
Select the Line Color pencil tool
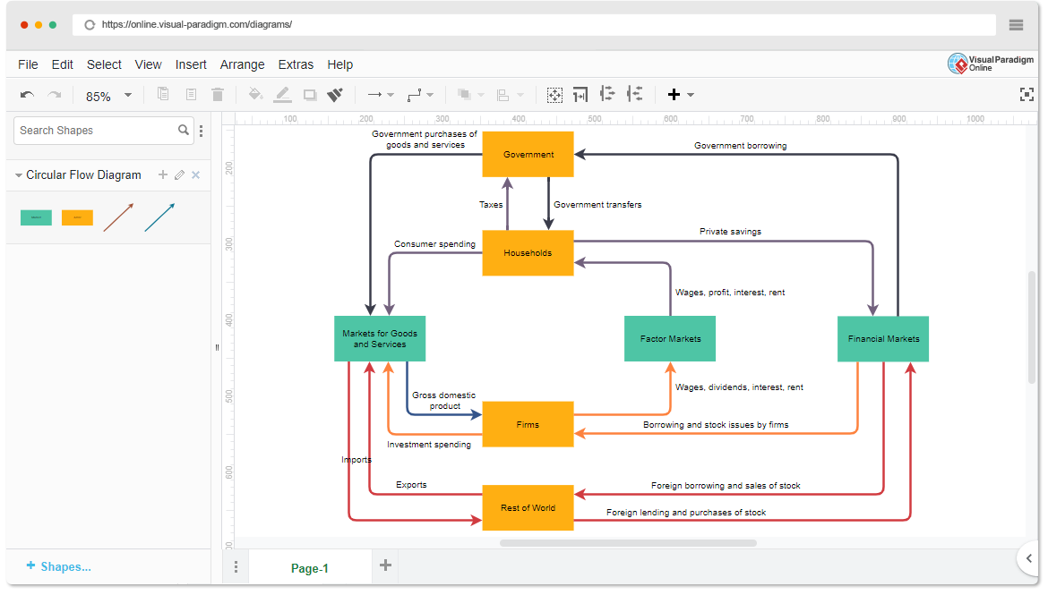pos(283,94)
